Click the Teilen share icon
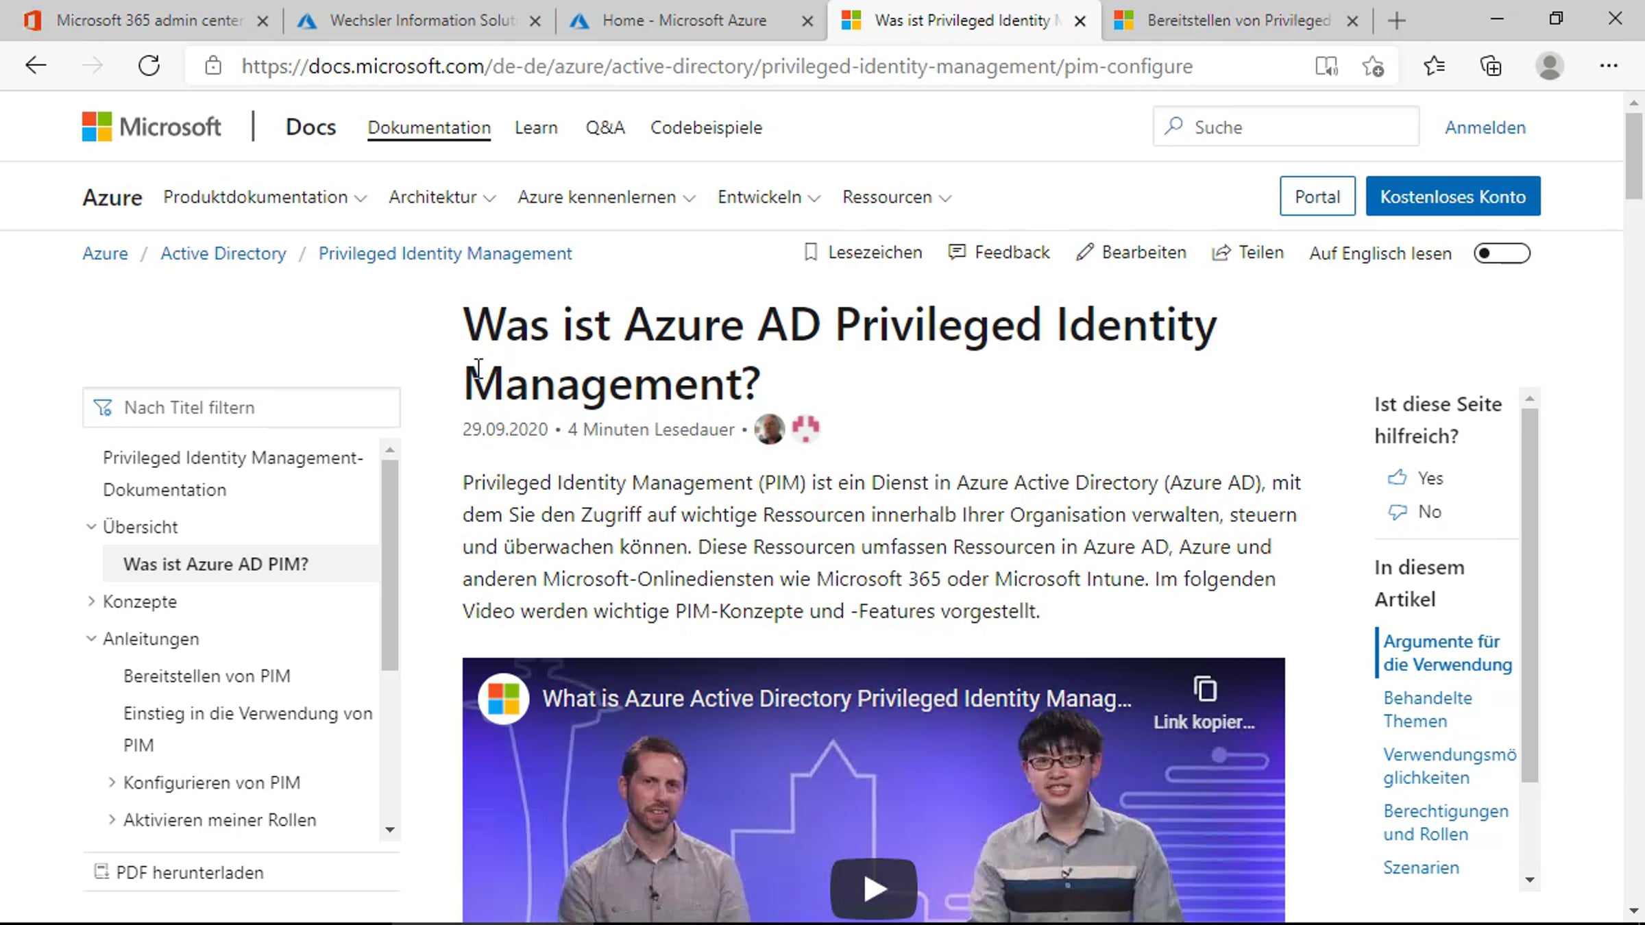 click(x=1221, y=252)
